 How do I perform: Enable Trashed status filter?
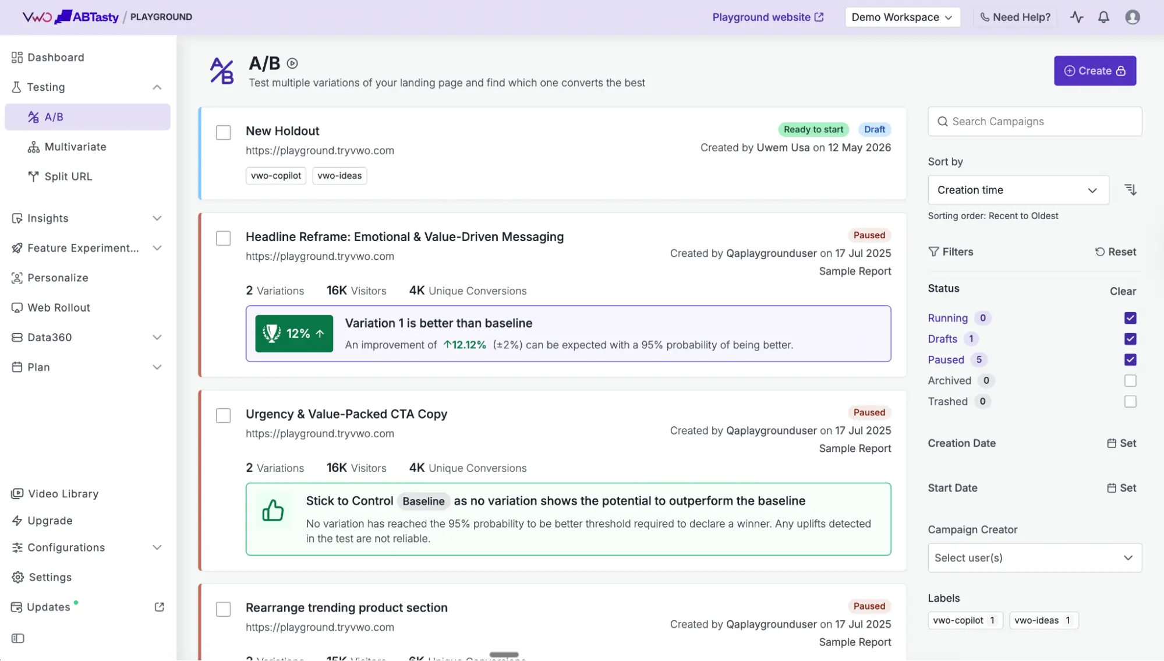click(x=1130, y=402)
